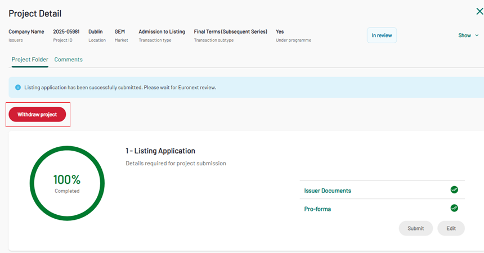Click the successfully submitted banner message
The image size is (484, 253).
(x=120, y=88)
